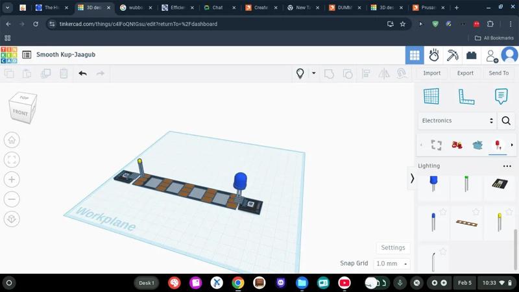Favorite the yellow LED star
The width and height of the screenshot is (519, 292).
pyautogui.click(x=509, y=212)
